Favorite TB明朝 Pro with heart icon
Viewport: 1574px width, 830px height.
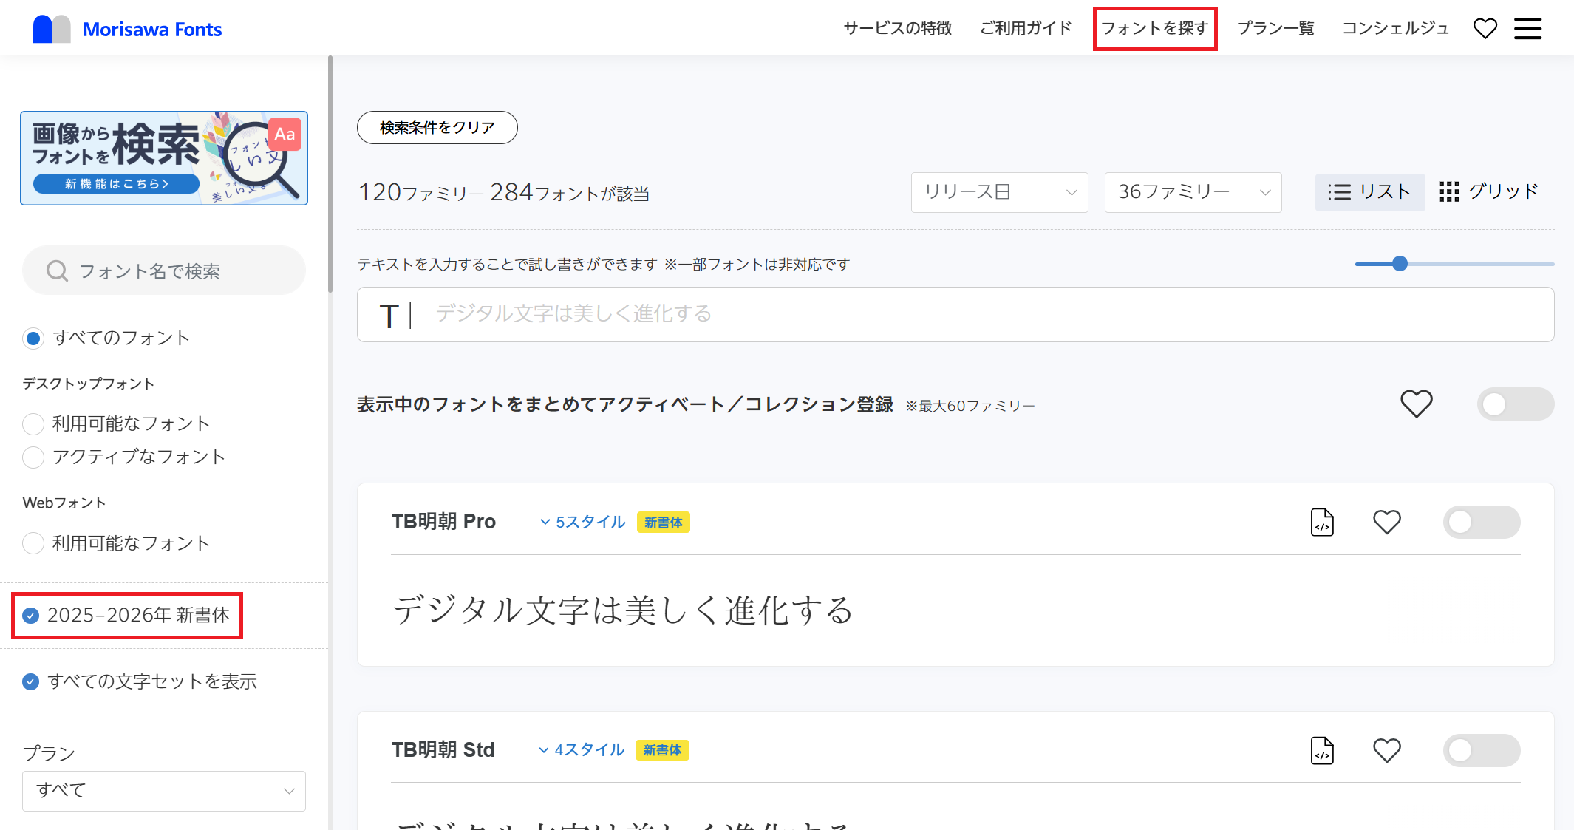[1386, 522]
